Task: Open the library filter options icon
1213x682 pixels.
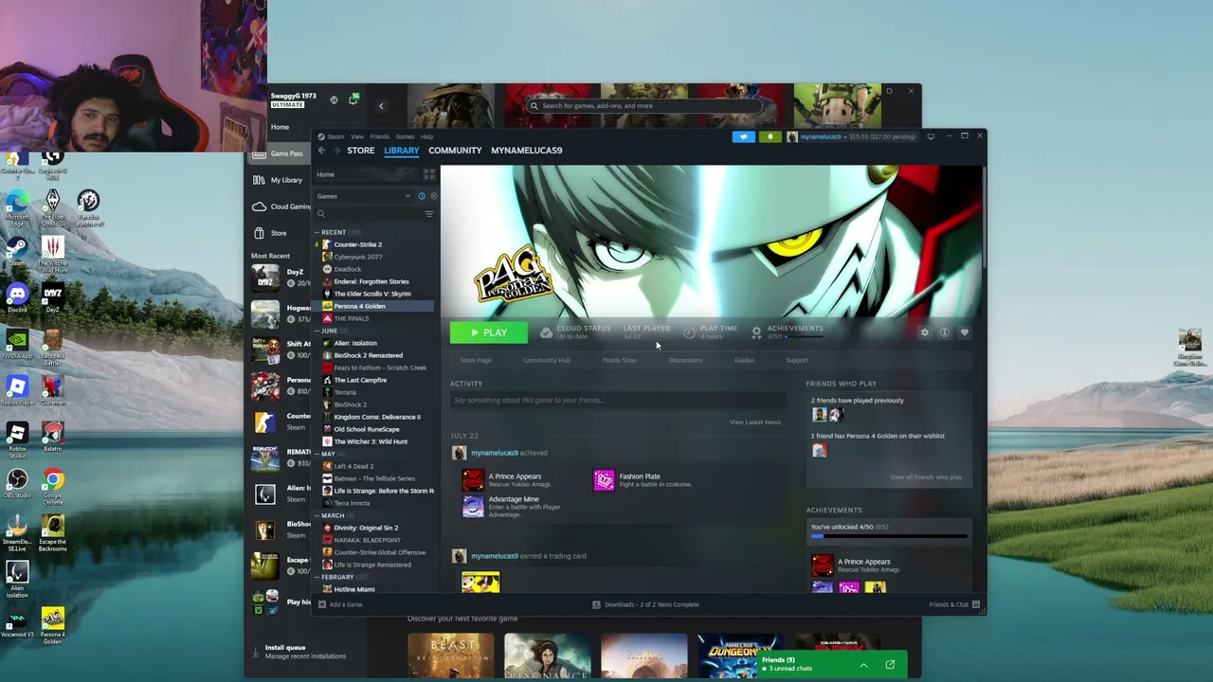Action: 428,214
